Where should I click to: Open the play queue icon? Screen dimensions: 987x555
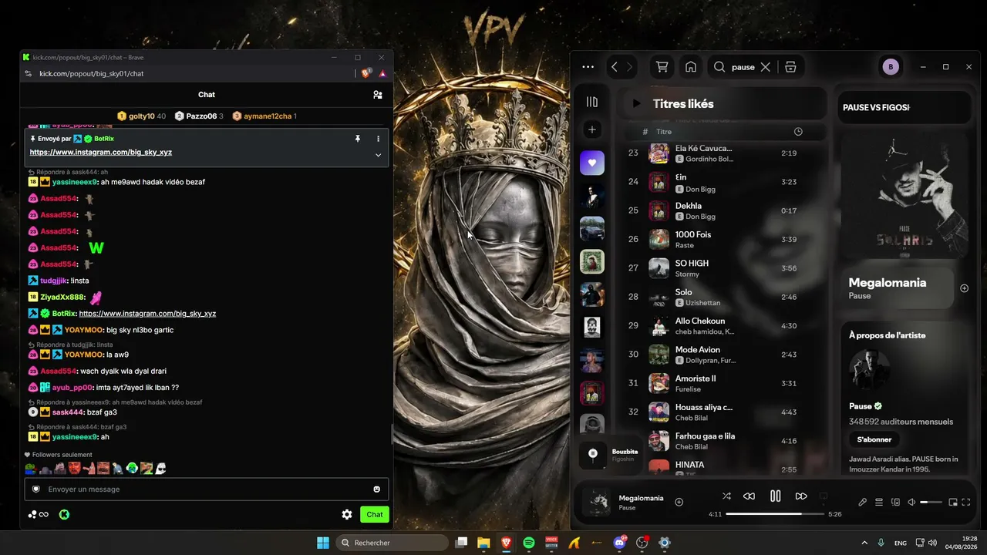tap(879, 502)
